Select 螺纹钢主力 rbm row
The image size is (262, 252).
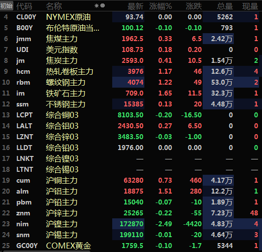coord(131,82)
